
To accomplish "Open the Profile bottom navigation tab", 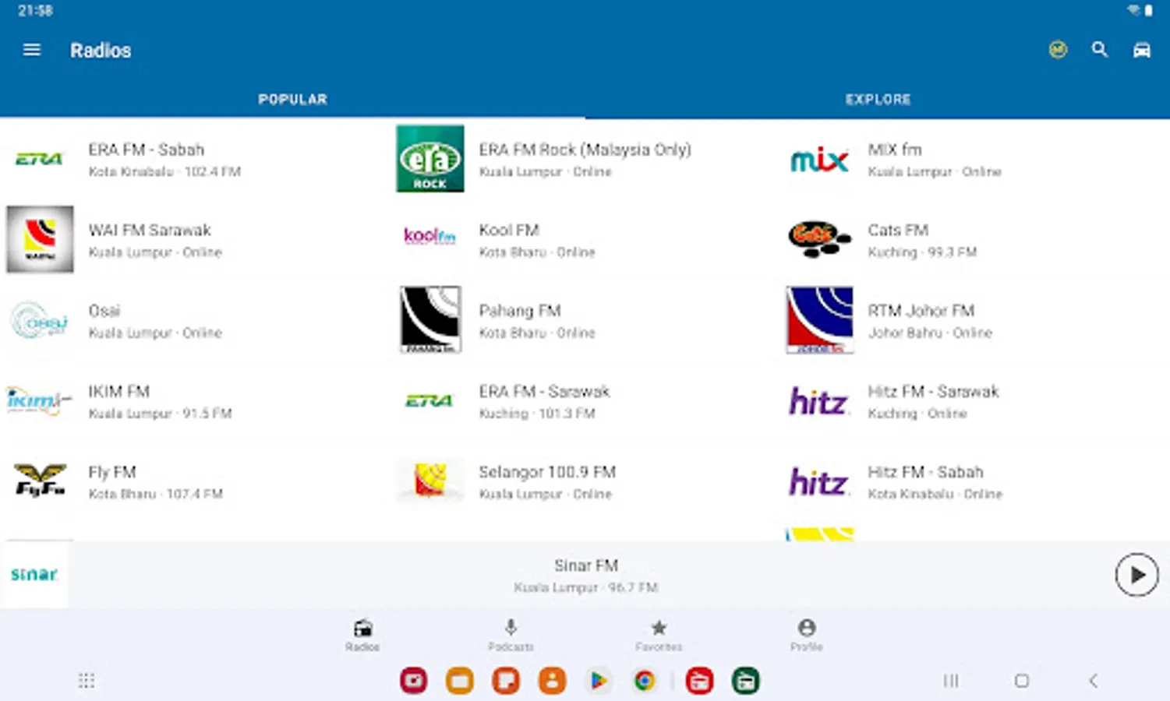I will [x=807, y=635].
